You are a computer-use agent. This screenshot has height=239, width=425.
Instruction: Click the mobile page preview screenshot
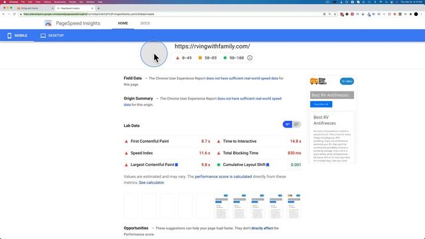332,119
